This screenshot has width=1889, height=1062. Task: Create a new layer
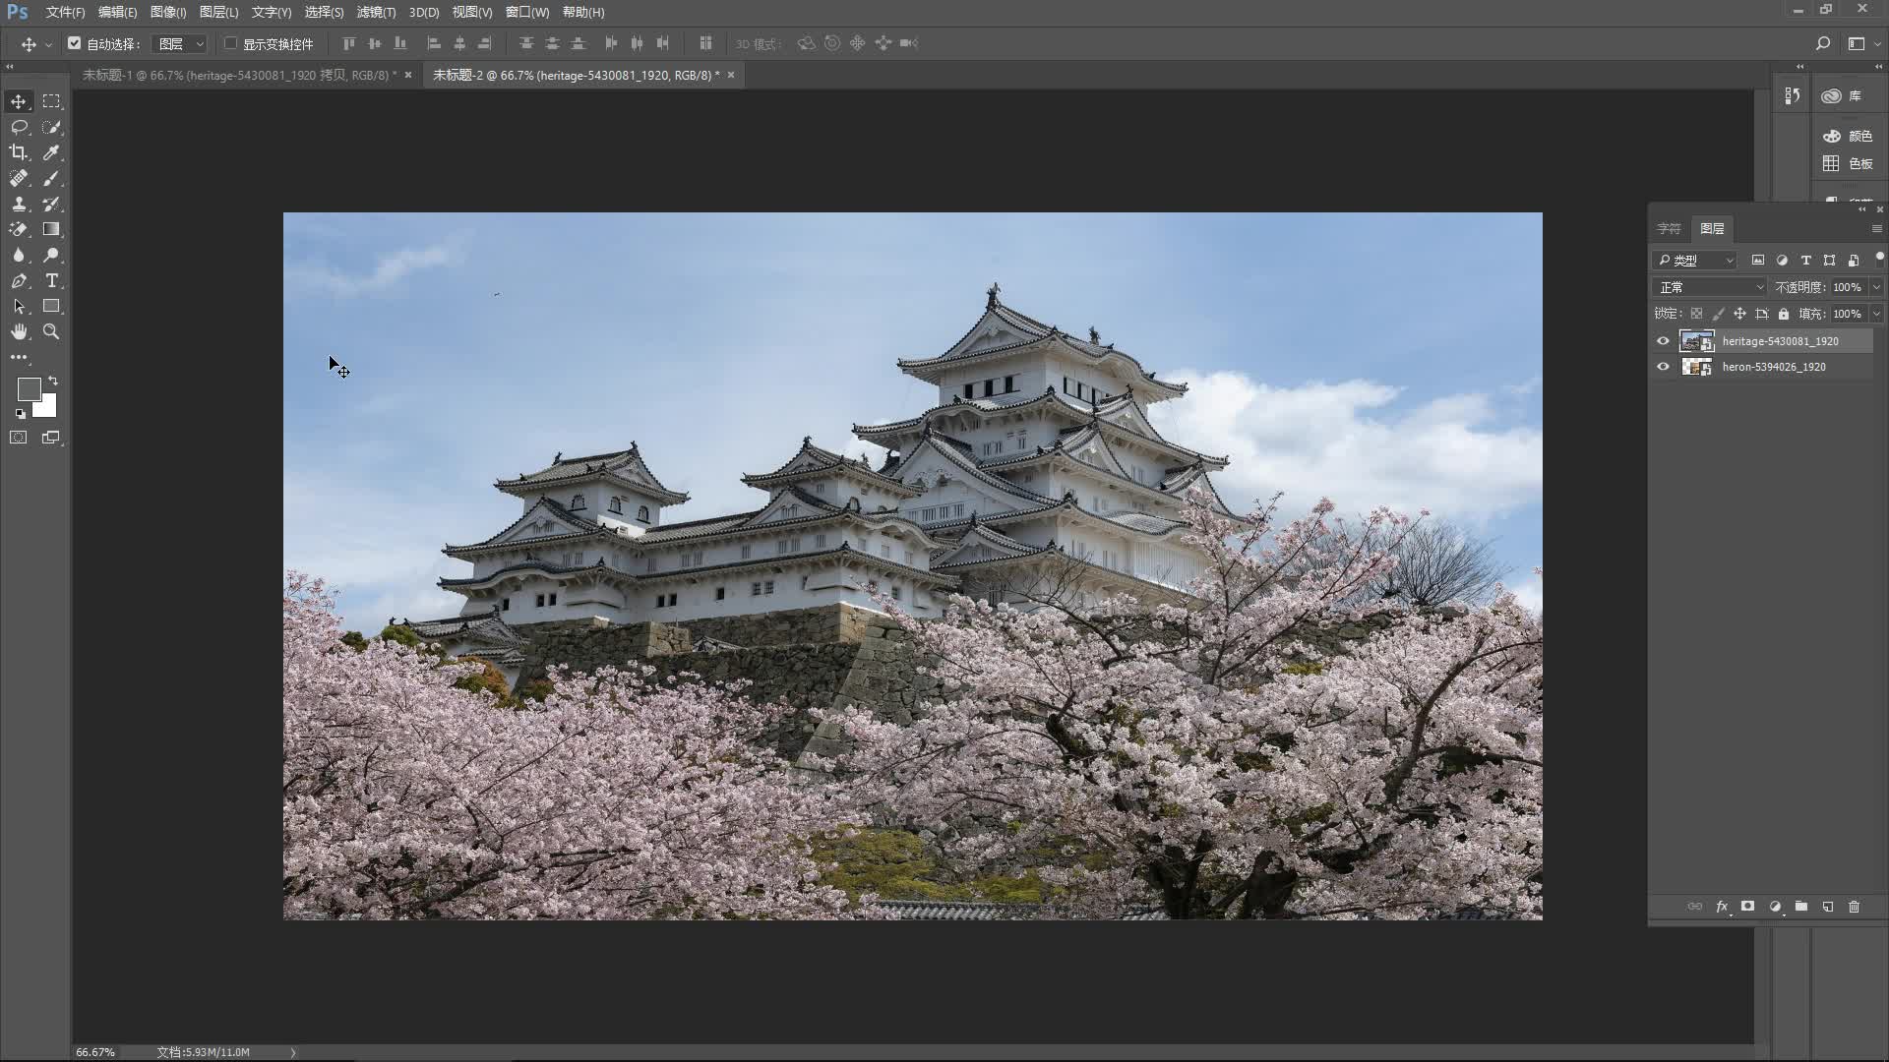point(1828,907)
